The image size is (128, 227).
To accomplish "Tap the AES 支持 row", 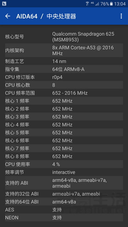I will pyautogui.click(x=64, y=210).
